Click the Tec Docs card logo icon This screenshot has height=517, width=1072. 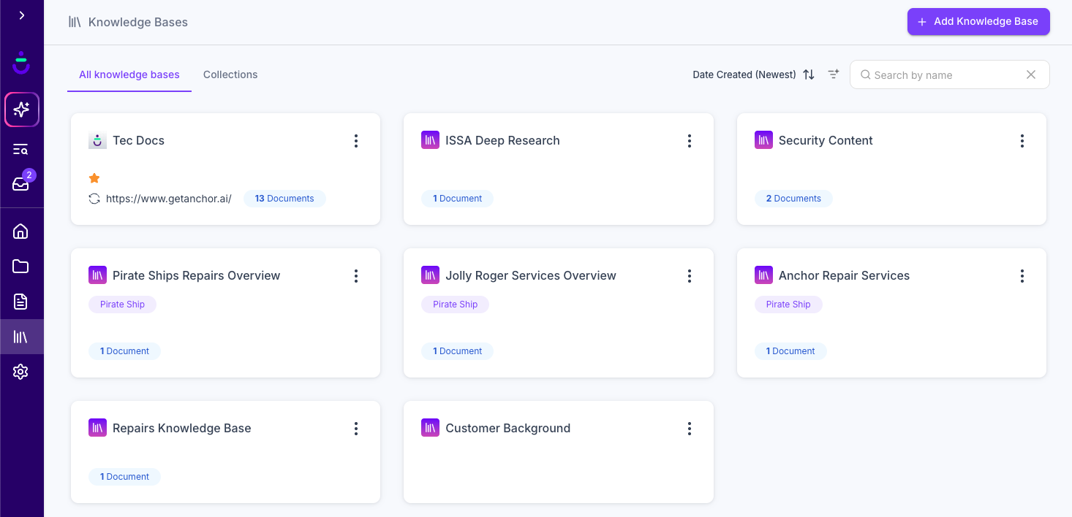(x=97, y=140)
